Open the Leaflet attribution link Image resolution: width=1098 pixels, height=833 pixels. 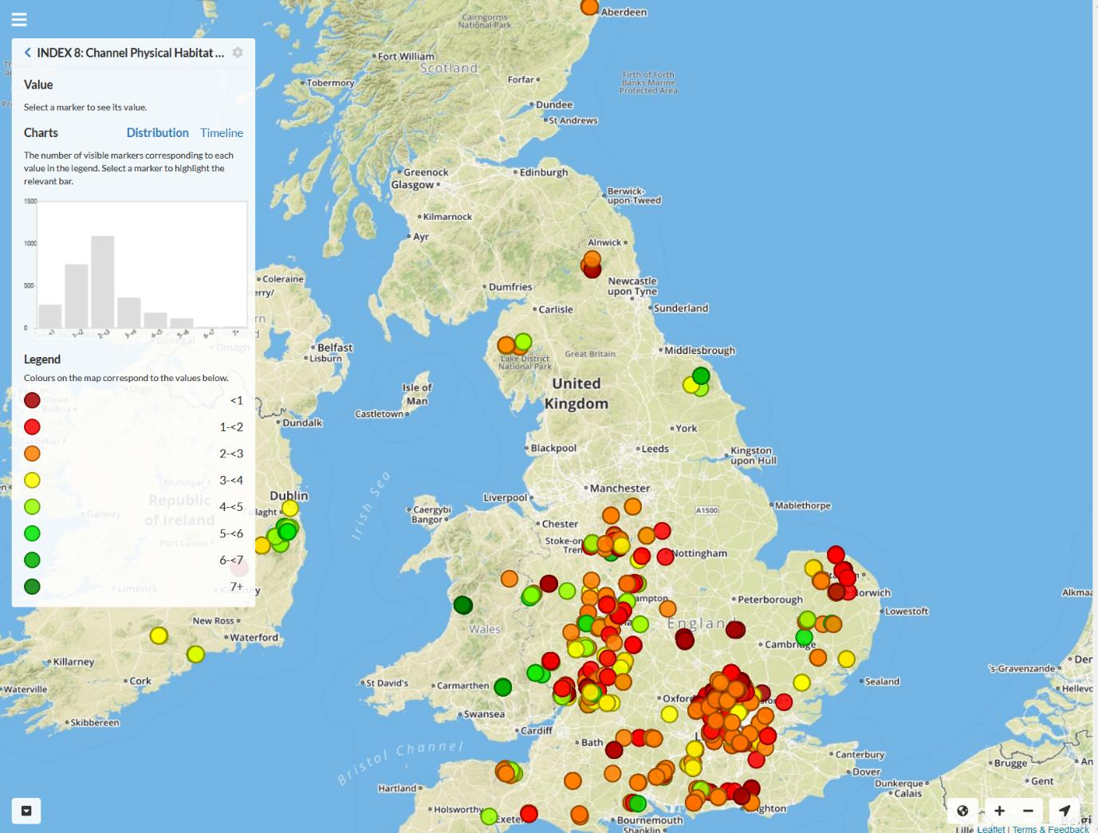[991, 829]
